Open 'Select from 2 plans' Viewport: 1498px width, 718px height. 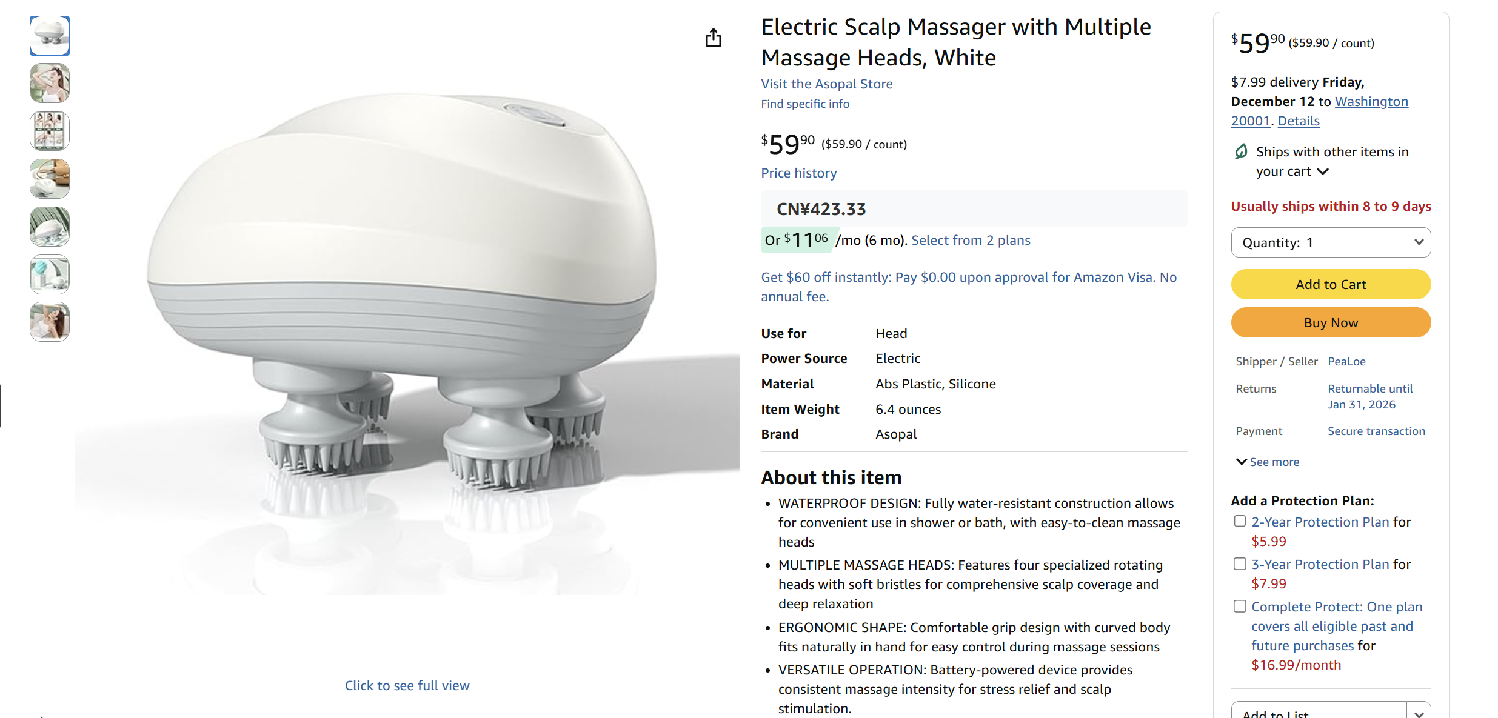970,240
